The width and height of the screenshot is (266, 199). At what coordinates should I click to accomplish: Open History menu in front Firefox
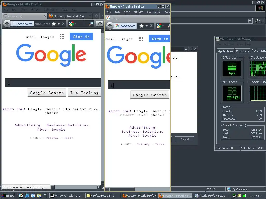click(x=138, y=12)
